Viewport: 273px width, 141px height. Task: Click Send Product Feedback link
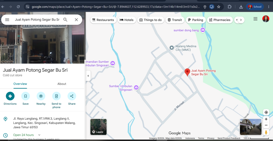click(229, 138)
